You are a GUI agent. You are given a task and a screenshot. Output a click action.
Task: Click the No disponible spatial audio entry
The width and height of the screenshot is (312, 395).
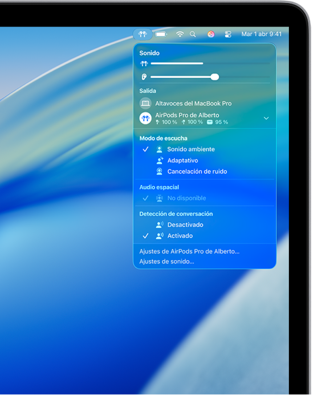(186, 198)
